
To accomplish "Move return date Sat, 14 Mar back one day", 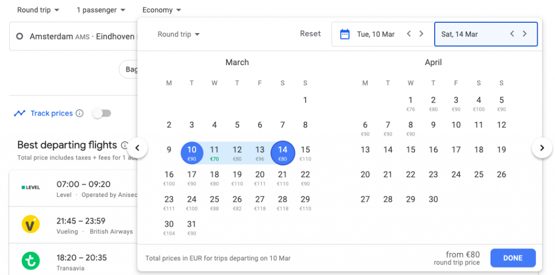I will [512, 34].
